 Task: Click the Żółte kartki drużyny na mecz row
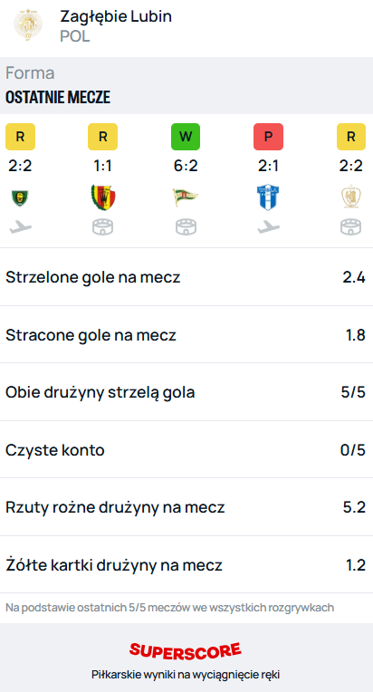(186, 564)
